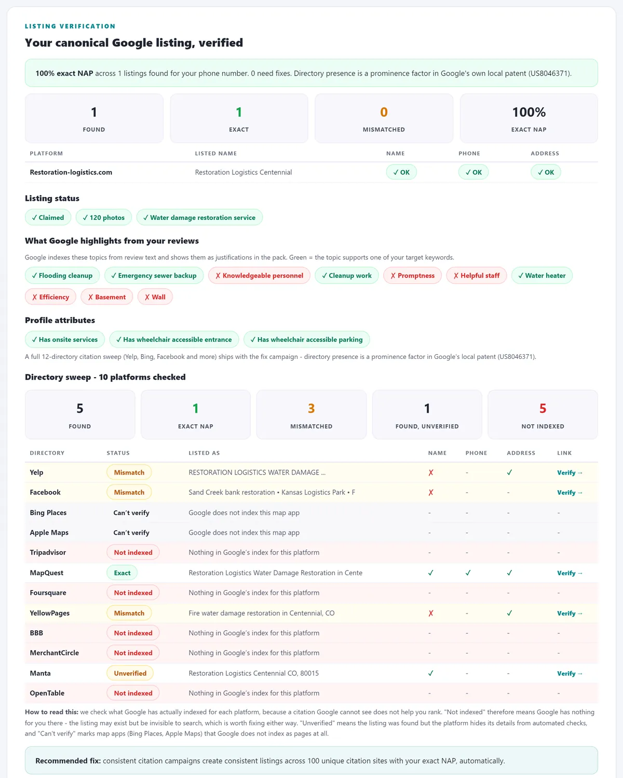Click the Address OK badge for Restoration-logistics.com
The image size is (623, 778).
(546, 172)
